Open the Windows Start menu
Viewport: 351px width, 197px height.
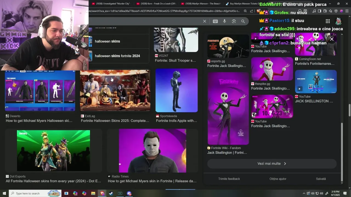pos(4,193)
